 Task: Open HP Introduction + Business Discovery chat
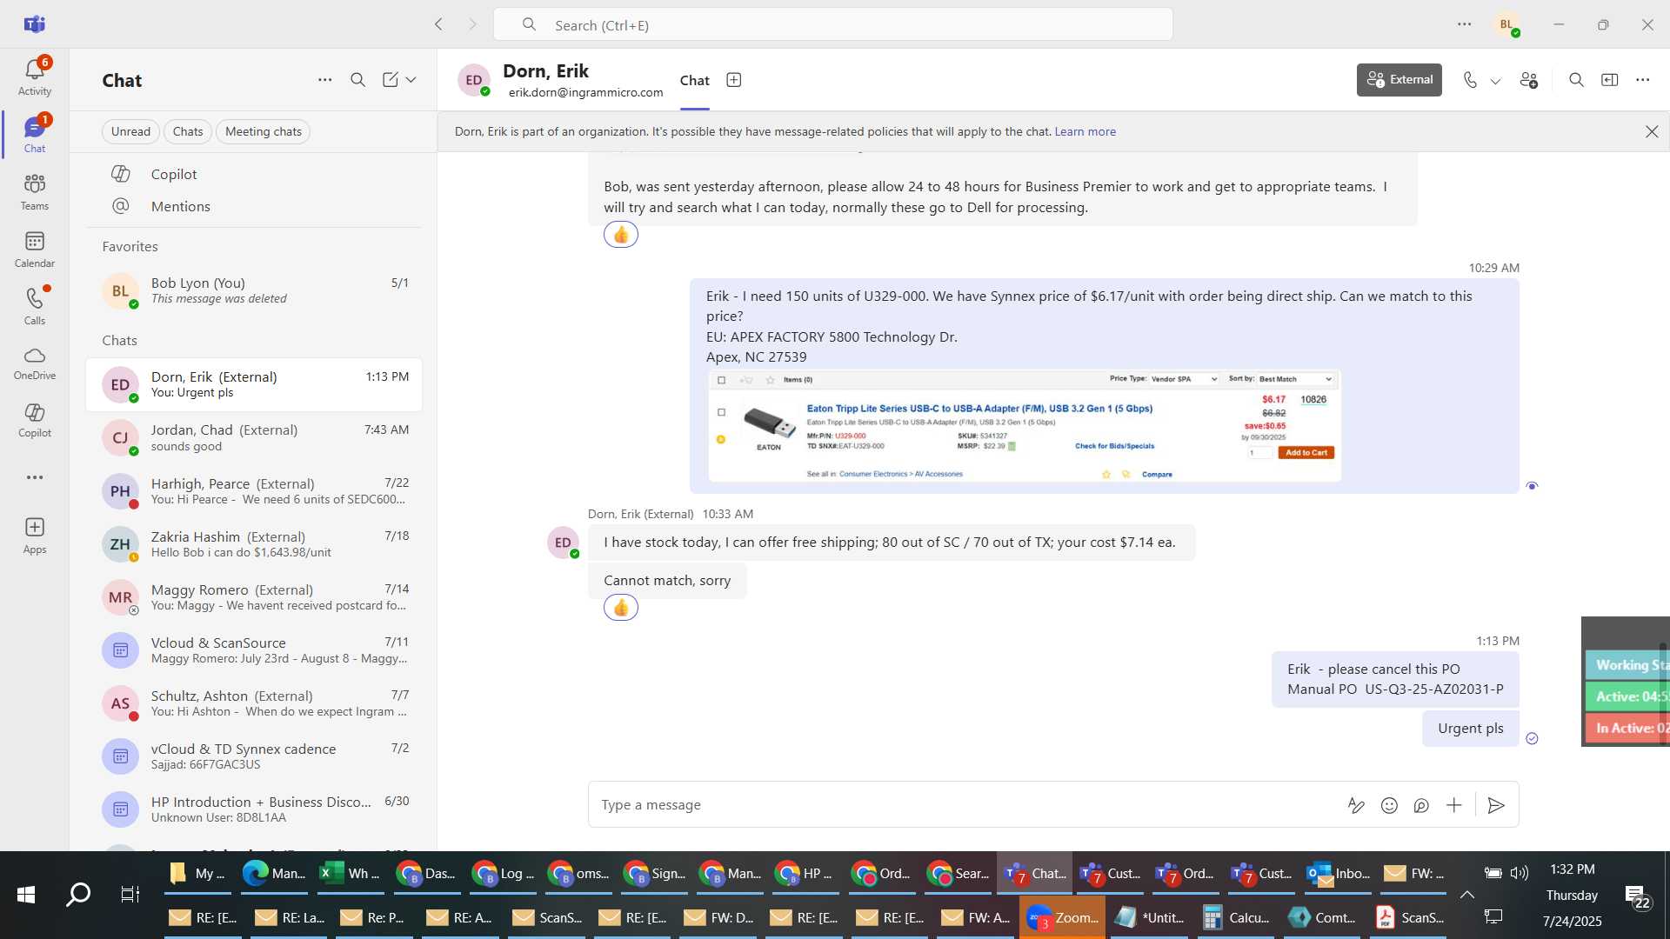pos(254,809)
